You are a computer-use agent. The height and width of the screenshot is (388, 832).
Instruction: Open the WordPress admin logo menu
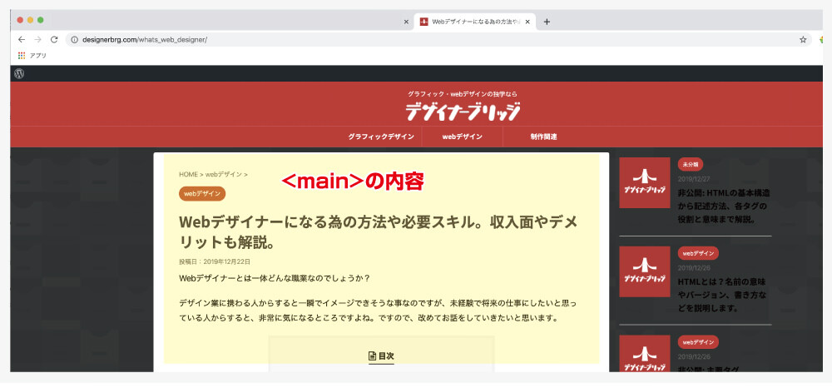19,73
